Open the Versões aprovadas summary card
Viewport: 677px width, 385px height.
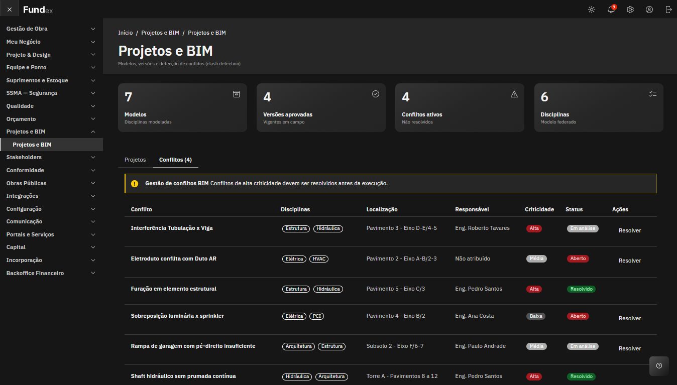point(321,107)
